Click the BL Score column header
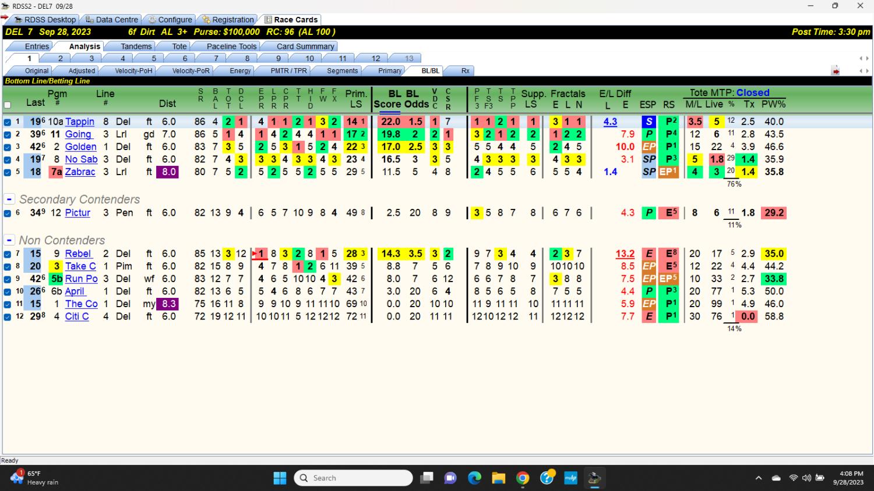Screen dimensions: 874x491 pyautogui.click(x=387, y=99)
